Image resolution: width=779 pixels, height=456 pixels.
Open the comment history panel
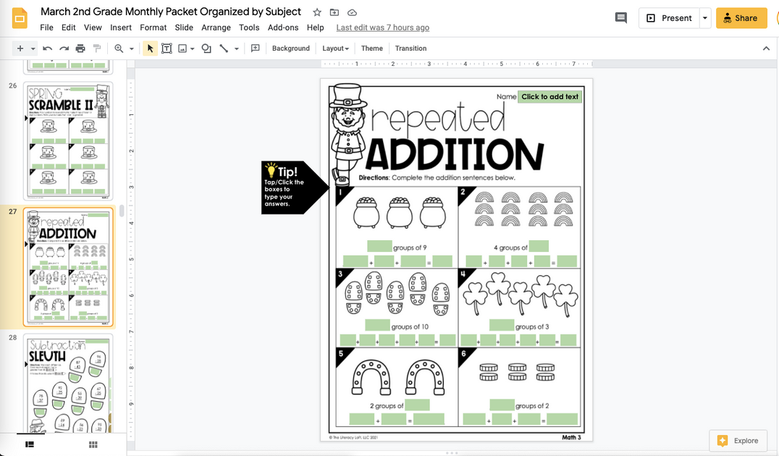click(x=620, y=17)
